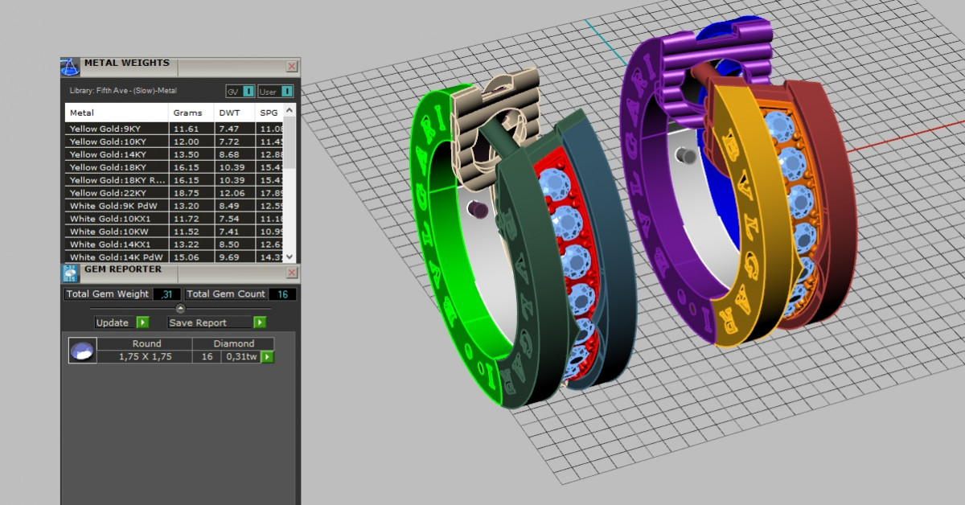
Task: Select the White Gold:14KX1 row
Action: click(x=175, y=244)
